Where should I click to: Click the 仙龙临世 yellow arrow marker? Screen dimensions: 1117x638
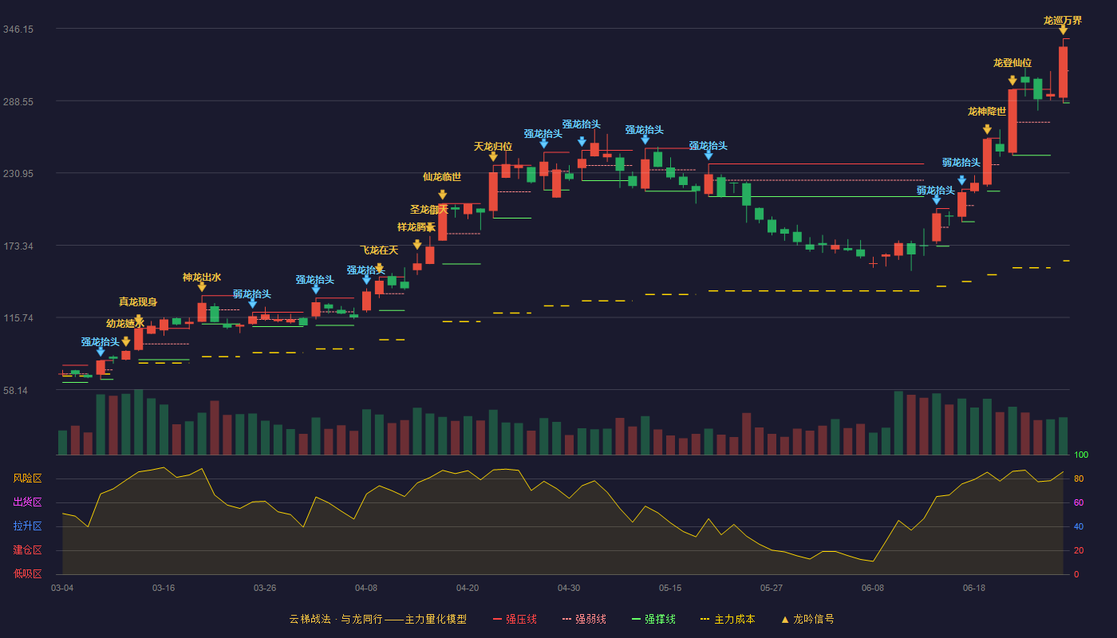pyautogui.click(x=442, y=195)
